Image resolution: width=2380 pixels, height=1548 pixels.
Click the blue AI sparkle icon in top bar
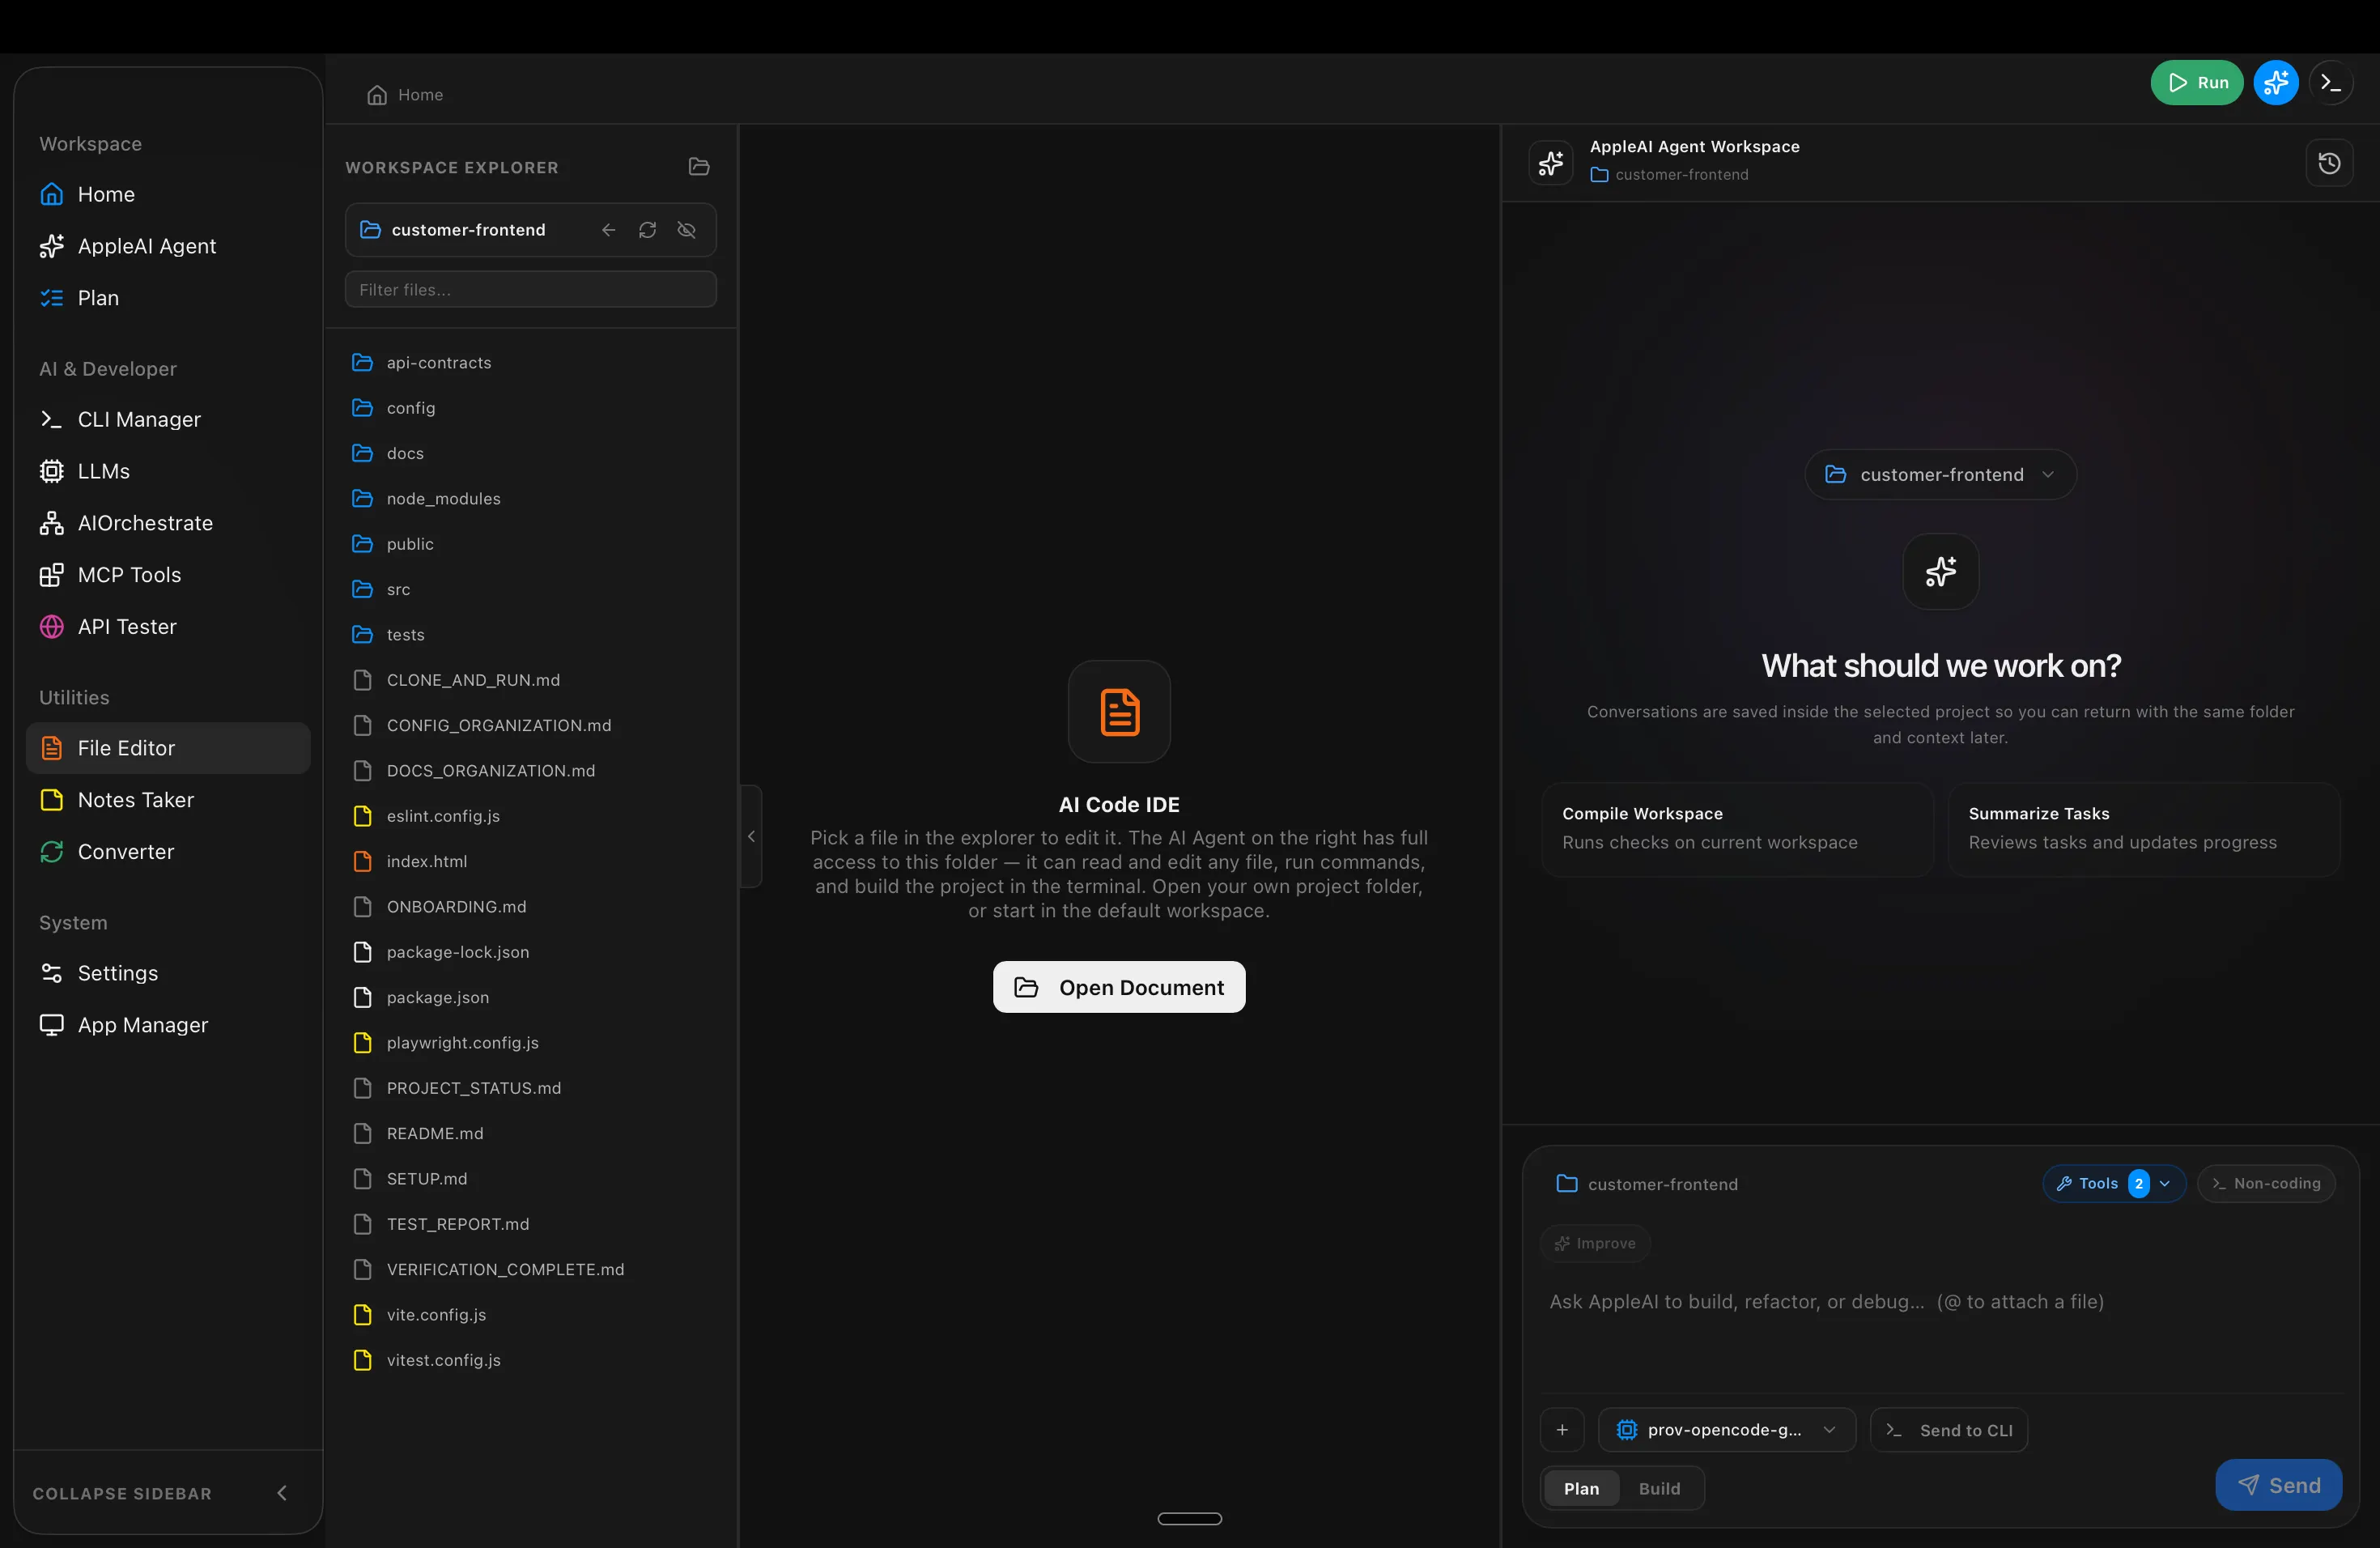pos(2275,82)
